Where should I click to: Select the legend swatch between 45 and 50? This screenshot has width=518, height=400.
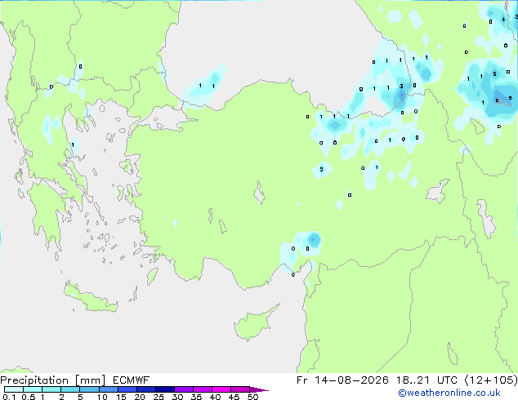pyautogui.click(x=240, y=389)
